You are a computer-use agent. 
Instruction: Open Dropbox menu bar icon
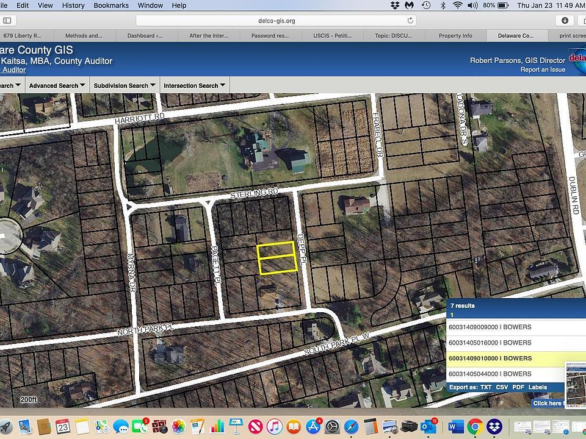tap(395, 5)
